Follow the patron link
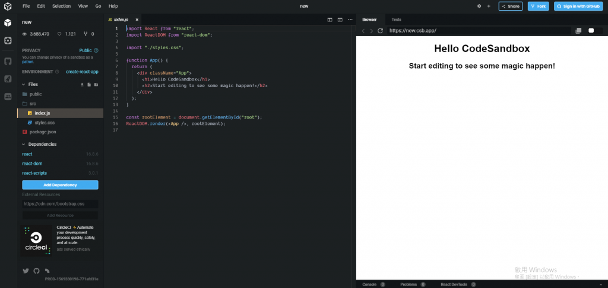Screen dimensions: 608x288 (x=27, y=62)
